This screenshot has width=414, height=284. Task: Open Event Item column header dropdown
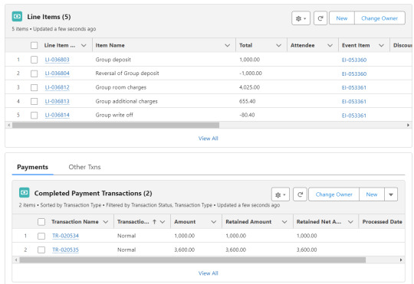point(381,45)
